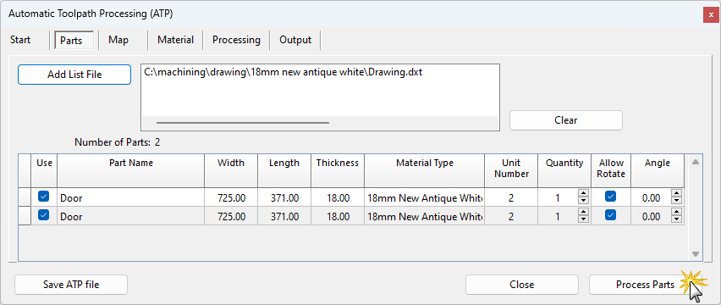Image resolution: width=721 pixels, height=305 pixels.
Task: Select the first row's Door name cell
Action: (x=131, y=197)
